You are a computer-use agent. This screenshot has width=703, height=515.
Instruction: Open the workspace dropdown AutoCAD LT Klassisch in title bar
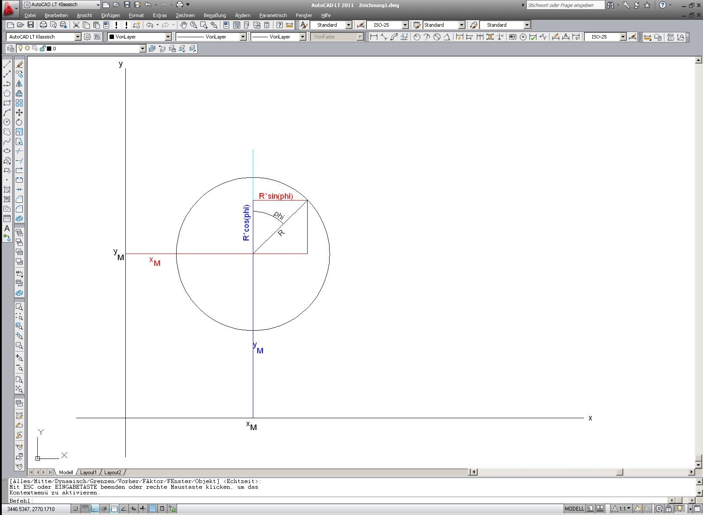tap(61, 5)
